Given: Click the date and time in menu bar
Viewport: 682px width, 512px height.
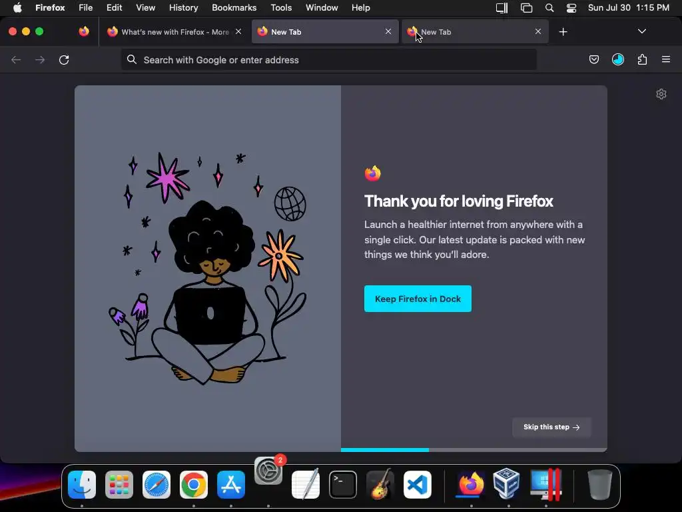Looking at the screenshot, I should tap(629, 7).
